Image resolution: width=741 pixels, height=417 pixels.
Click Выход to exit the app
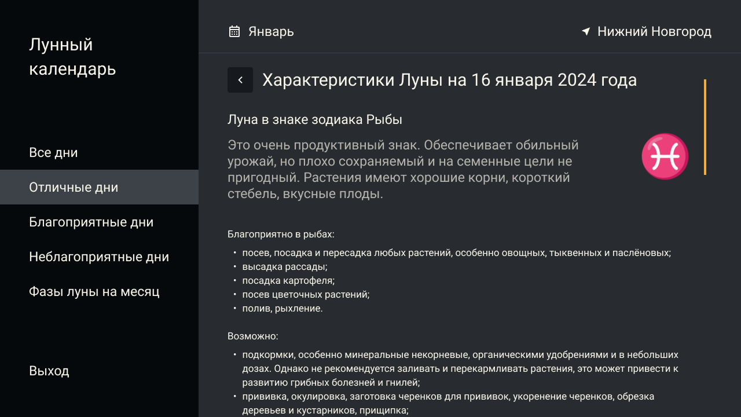pos(49,371)
